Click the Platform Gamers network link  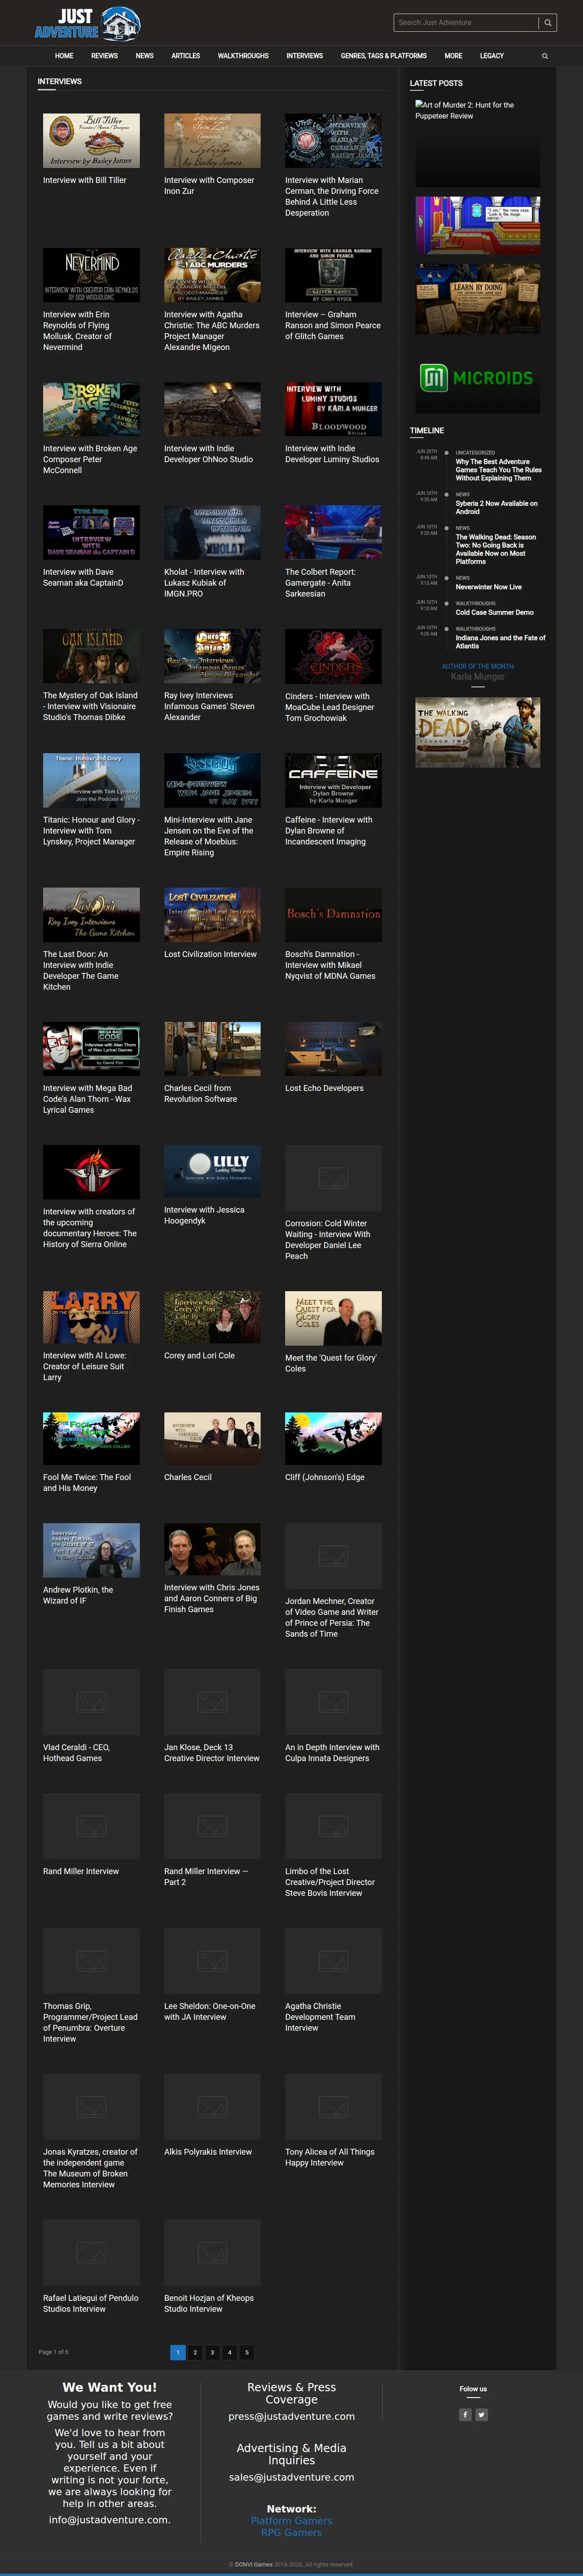tap(292, 2520)
